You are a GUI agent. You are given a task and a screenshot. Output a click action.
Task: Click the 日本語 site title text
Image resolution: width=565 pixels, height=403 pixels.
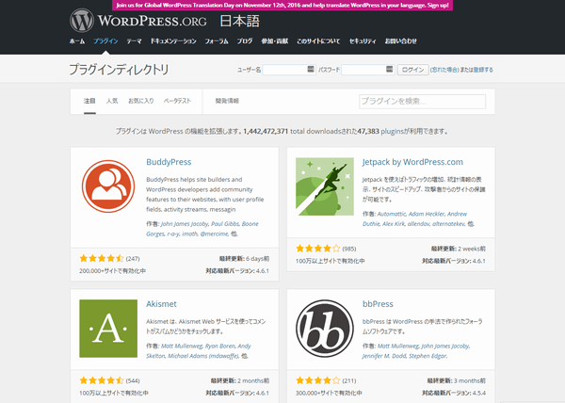(239, 21)
